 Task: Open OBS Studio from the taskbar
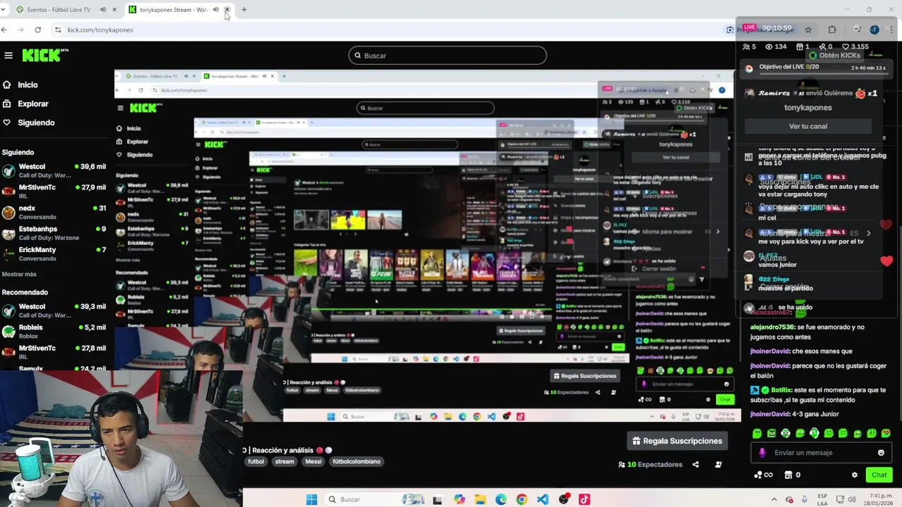[x=564, y=499]
